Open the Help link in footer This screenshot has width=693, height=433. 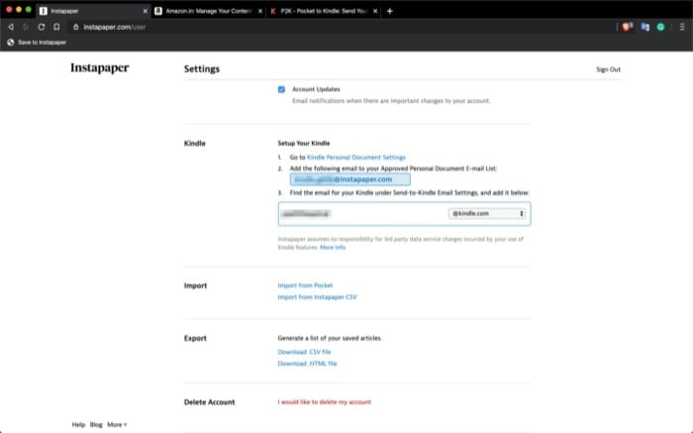(78, 425)
